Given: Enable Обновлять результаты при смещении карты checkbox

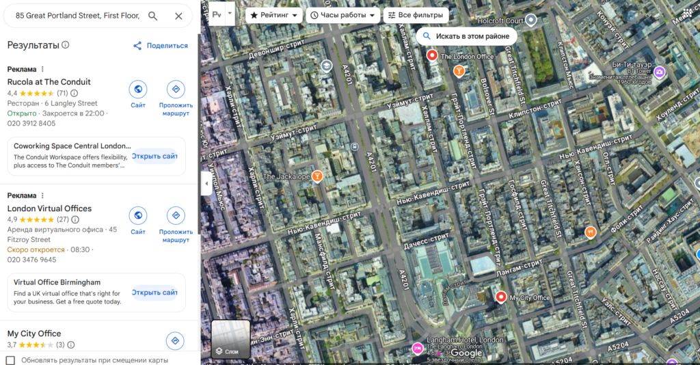Looking at the screenshot, I should click(10, 360).
